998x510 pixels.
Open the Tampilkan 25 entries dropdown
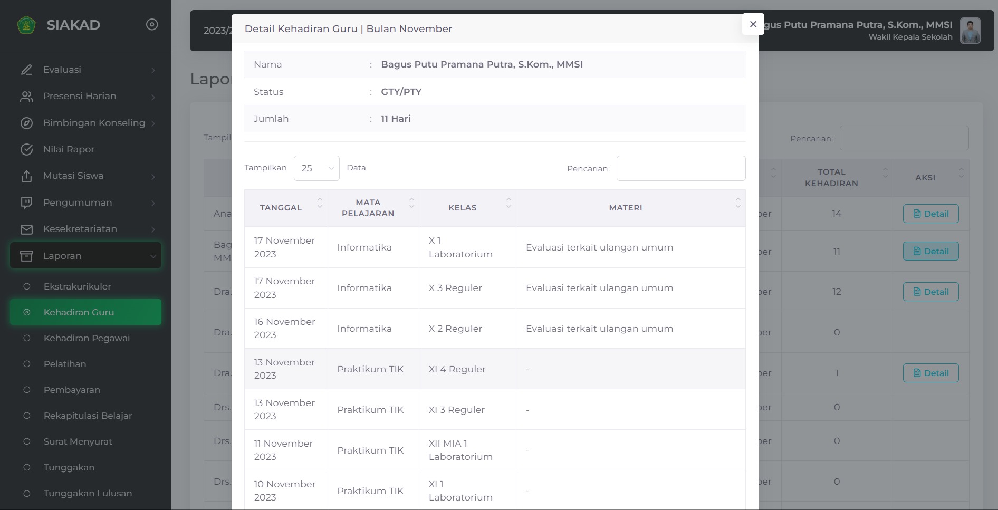click(x=316, y=168)
